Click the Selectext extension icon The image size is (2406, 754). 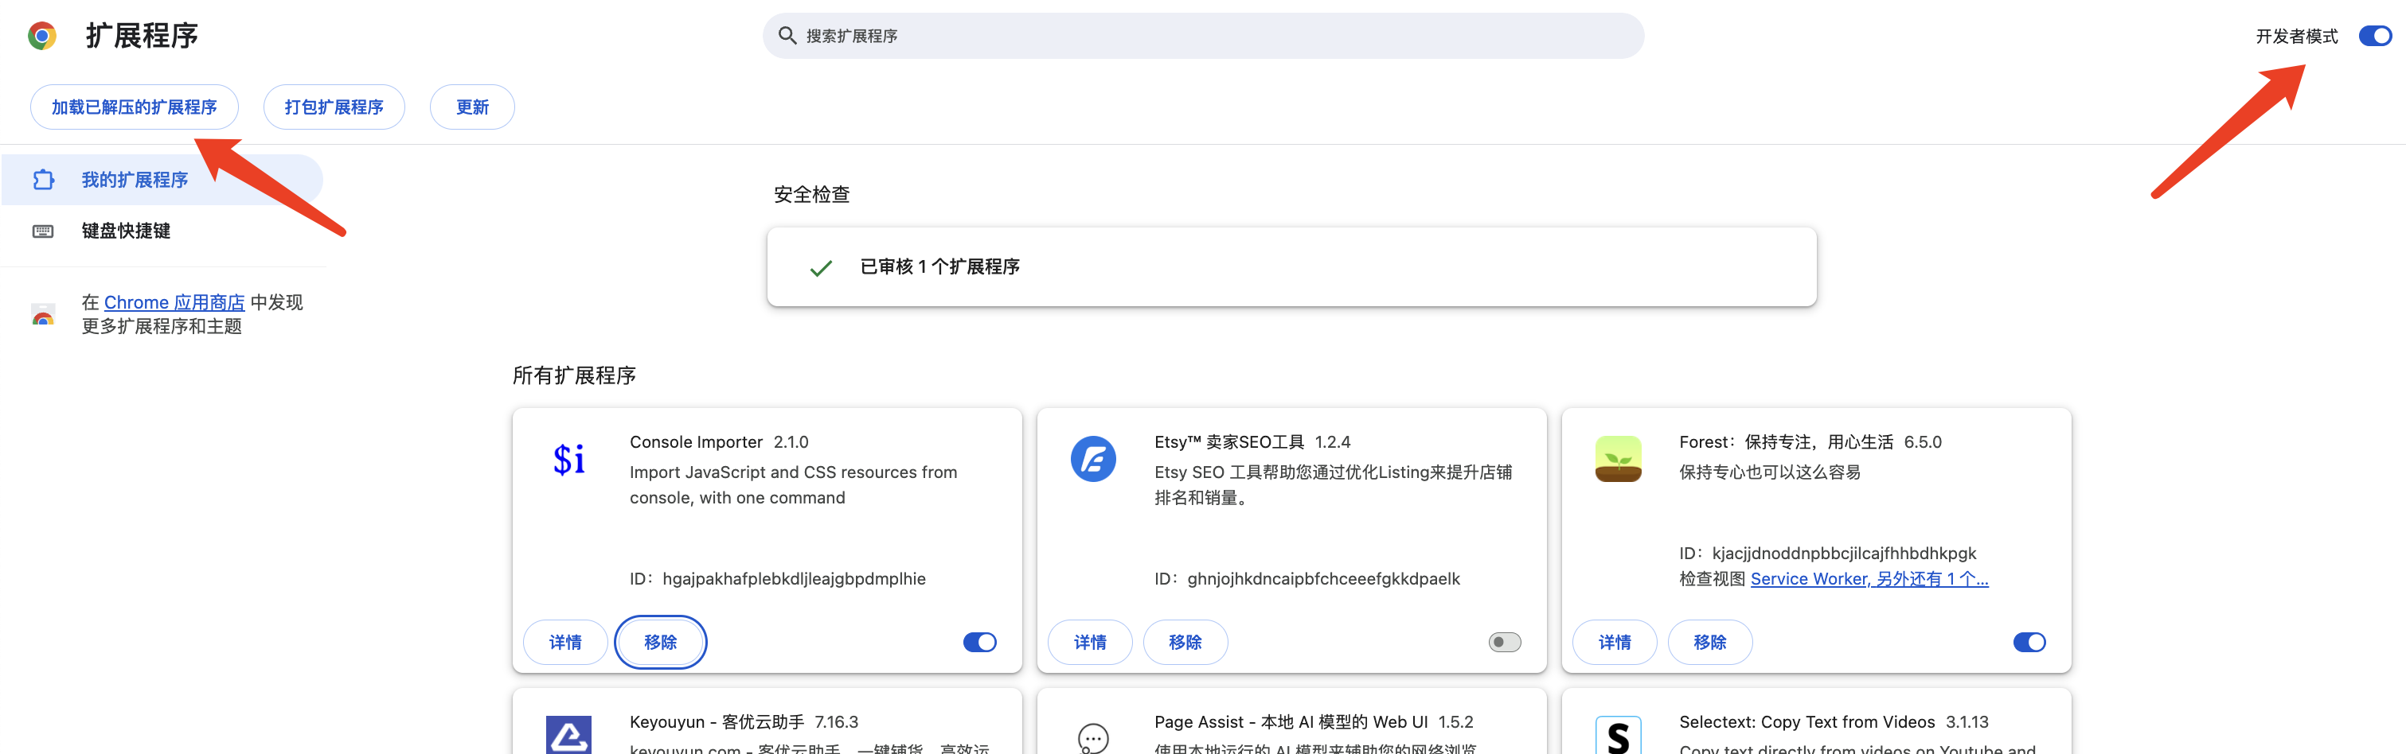coord(1617,736)
